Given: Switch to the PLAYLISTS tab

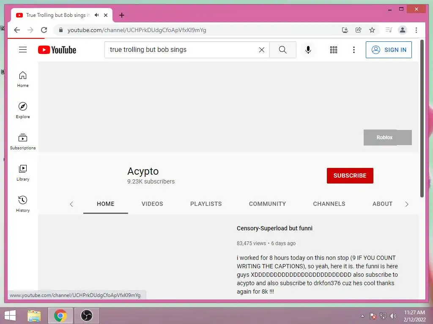Looking at the screenshot, I should (206, 204).
